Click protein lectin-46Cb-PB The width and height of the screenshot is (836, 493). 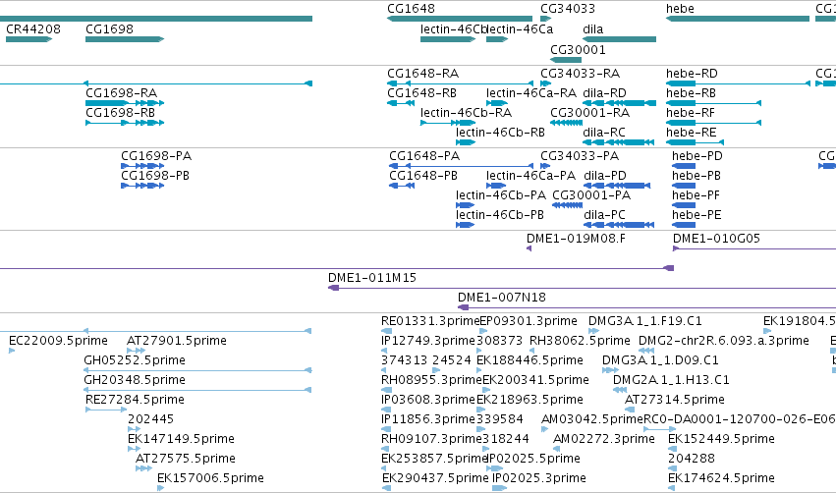(465, 225)
